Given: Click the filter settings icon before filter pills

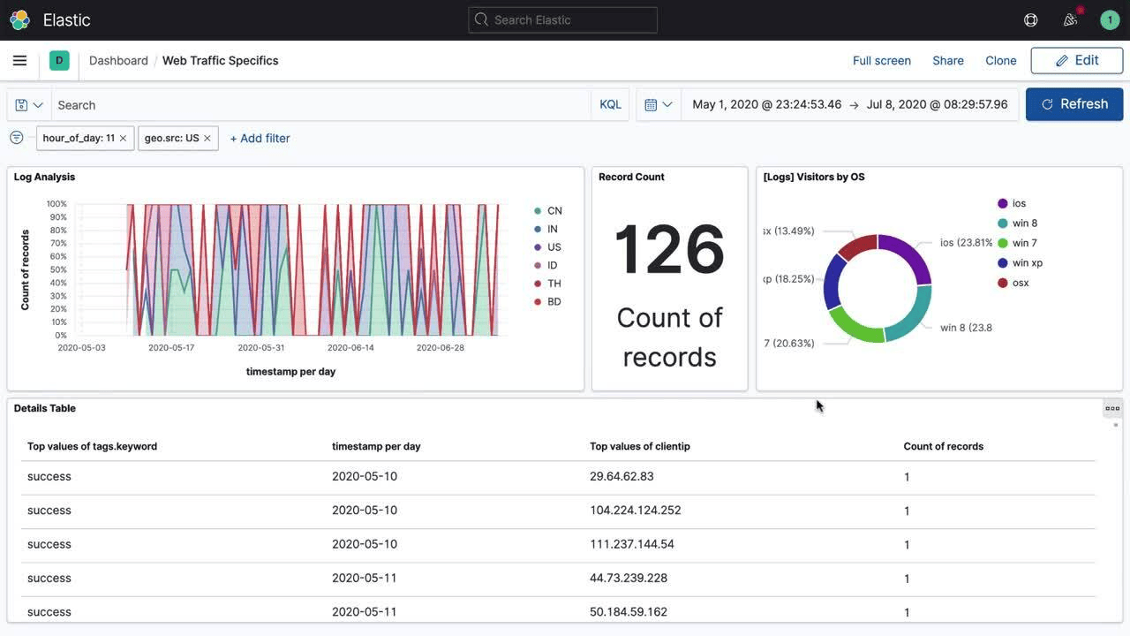Looking at the screenshot, I should click(16, 137).
